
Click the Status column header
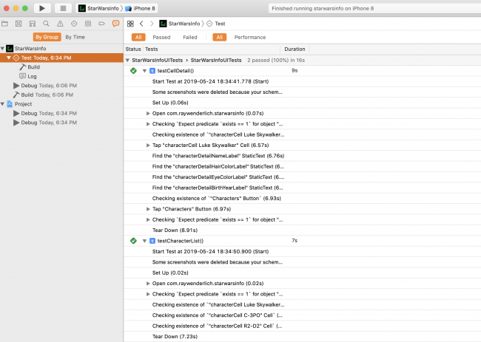click(x=133, y=49)
